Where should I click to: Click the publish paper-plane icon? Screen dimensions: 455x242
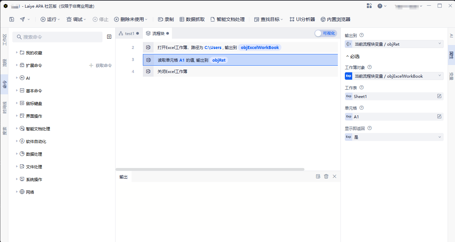(22, 19)
